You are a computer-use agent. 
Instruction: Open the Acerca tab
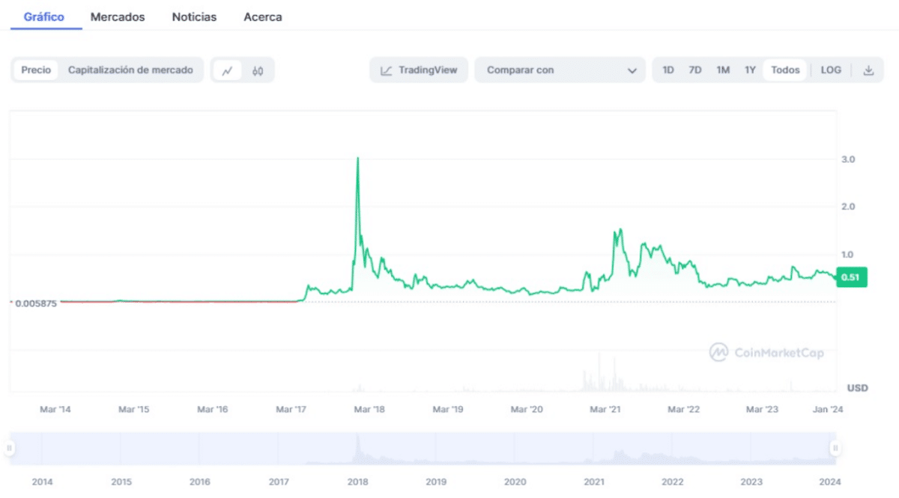pyautogui.click(x=262, y=16)
